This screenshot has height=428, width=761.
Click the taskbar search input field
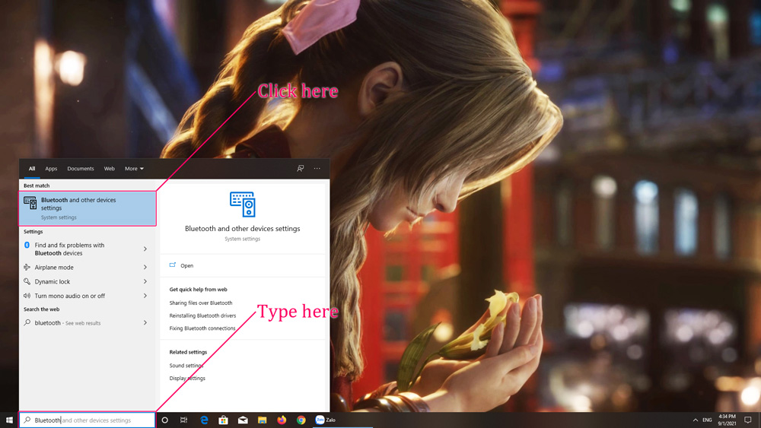[88, 420]
